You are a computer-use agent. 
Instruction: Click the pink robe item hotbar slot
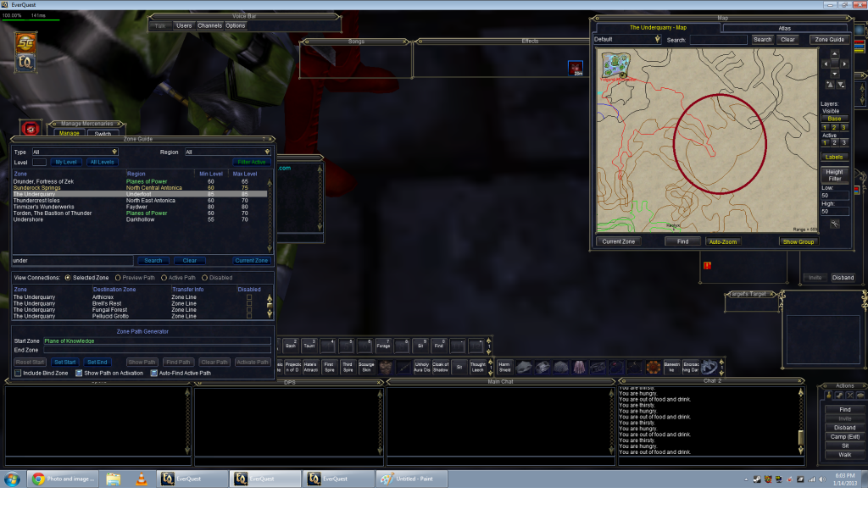(x=579, y=367)
